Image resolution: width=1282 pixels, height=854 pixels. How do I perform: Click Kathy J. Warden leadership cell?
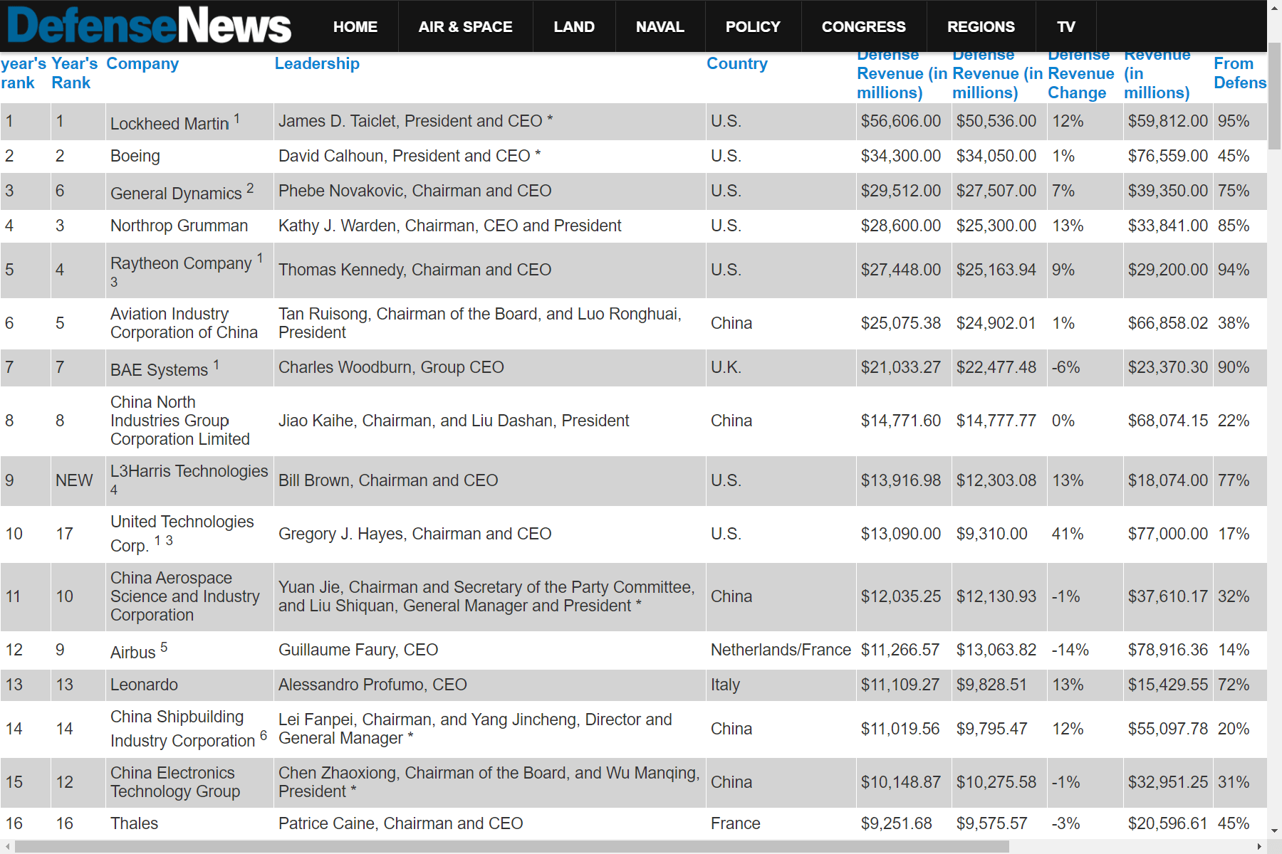489,226
